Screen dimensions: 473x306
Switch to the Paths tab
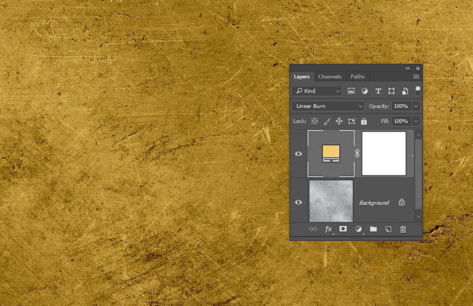358,77
